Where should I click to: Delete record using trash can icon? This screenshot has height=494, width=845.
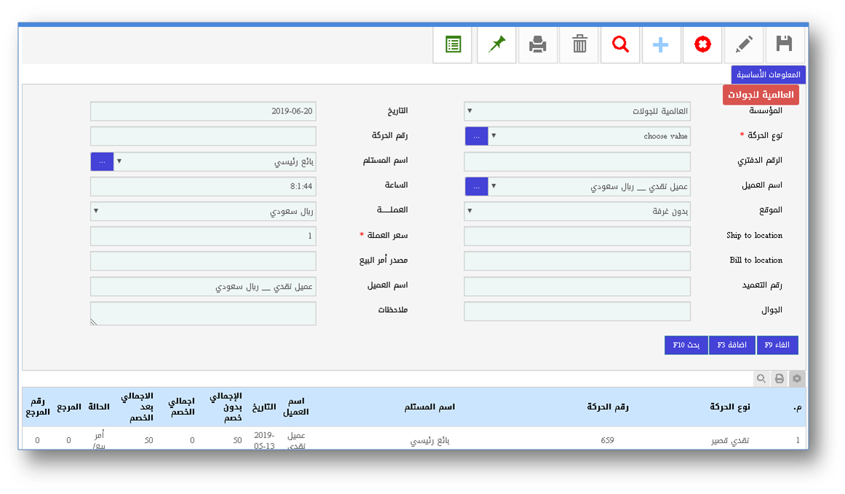point(579,45)
